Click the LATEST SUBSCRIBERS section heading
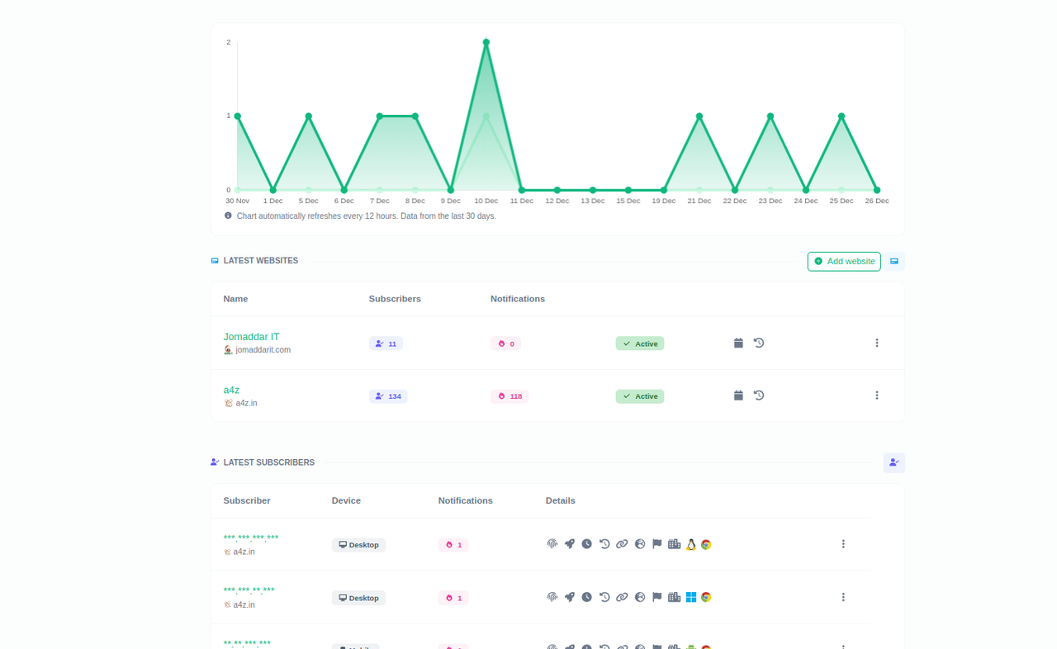The image size is (1057, 649). click(x=268, y=462)
